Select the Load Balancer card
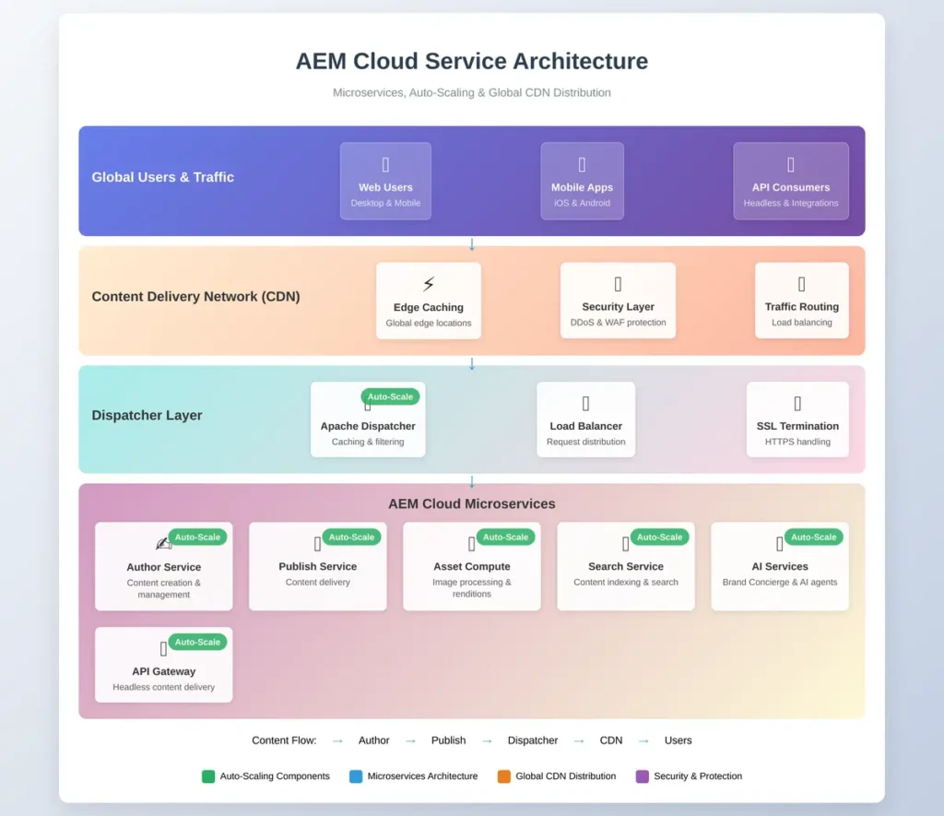Screen dimensions: 944x816 [585, 420]
